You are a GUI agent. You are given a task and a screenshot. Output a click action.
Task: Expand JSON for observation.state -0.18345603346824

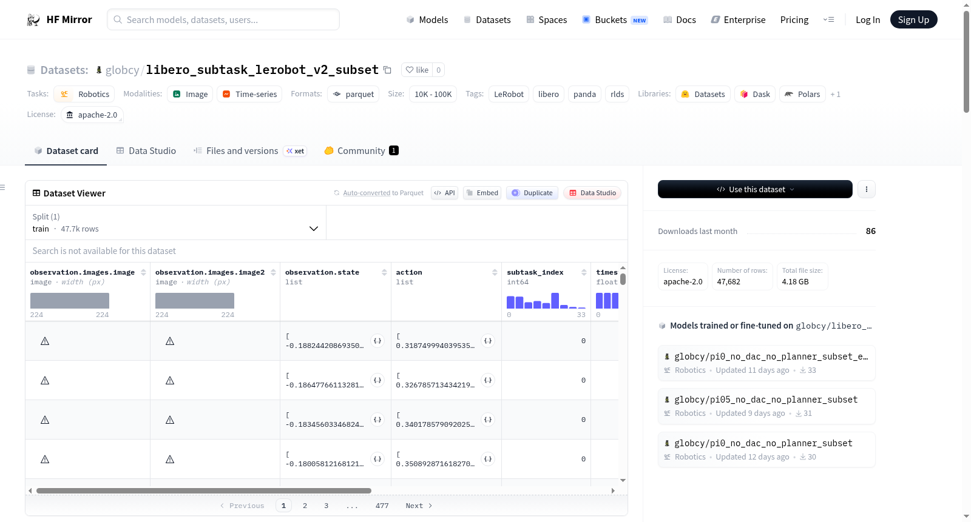pyautogui.click(x=377, y=420)
